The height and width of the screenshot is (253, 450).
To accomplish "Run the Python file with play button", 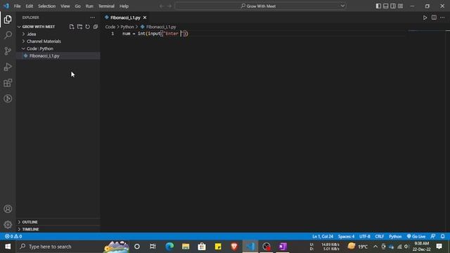I will pos(425,18).
